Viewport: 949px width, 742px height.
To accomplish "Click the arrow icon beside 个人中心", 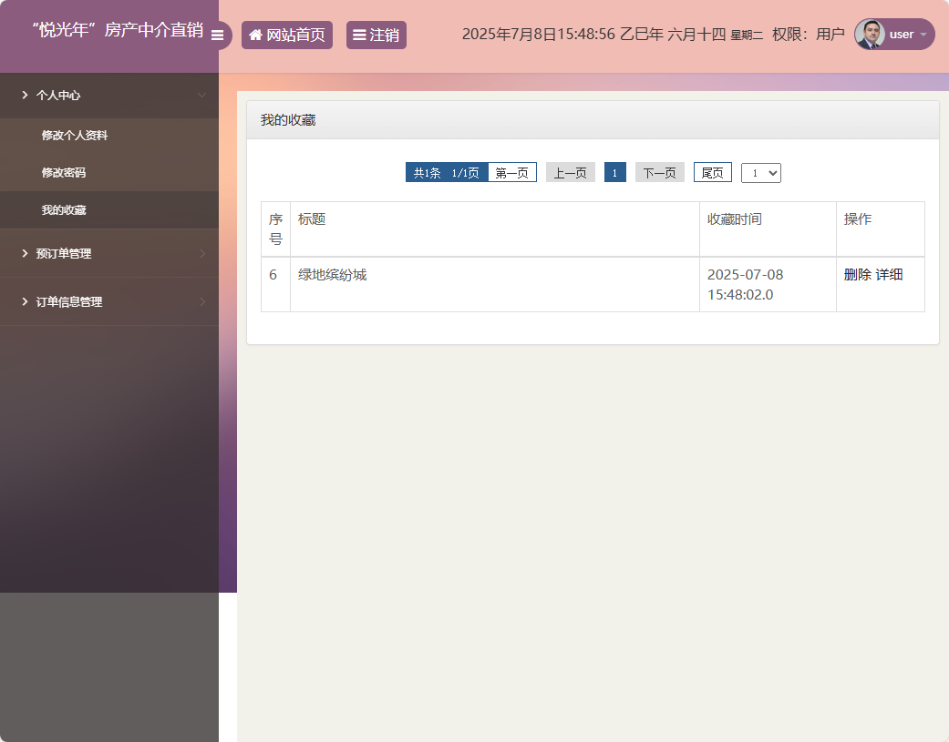I will tap(24, 95).
